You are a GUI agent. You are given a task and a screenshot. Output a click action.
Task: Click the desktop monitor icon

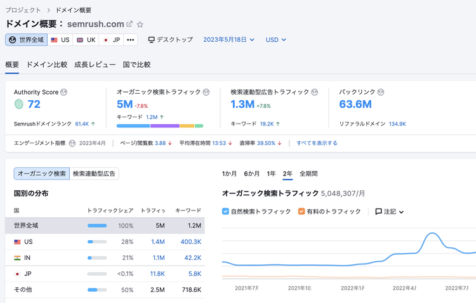click(x=151, y=40)
